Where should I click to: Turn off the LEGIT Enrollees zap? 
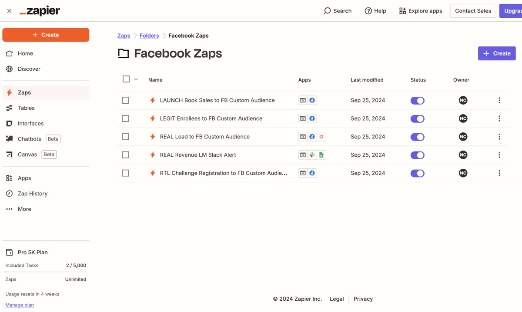point(418,119)
